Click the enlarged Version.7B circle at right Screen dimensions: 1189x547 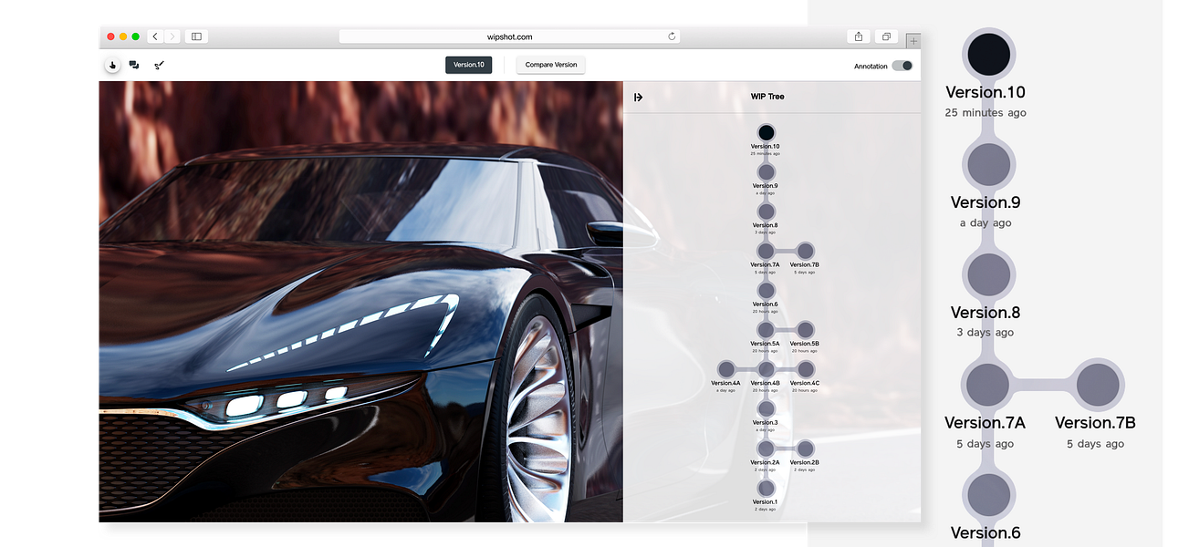1098,386
